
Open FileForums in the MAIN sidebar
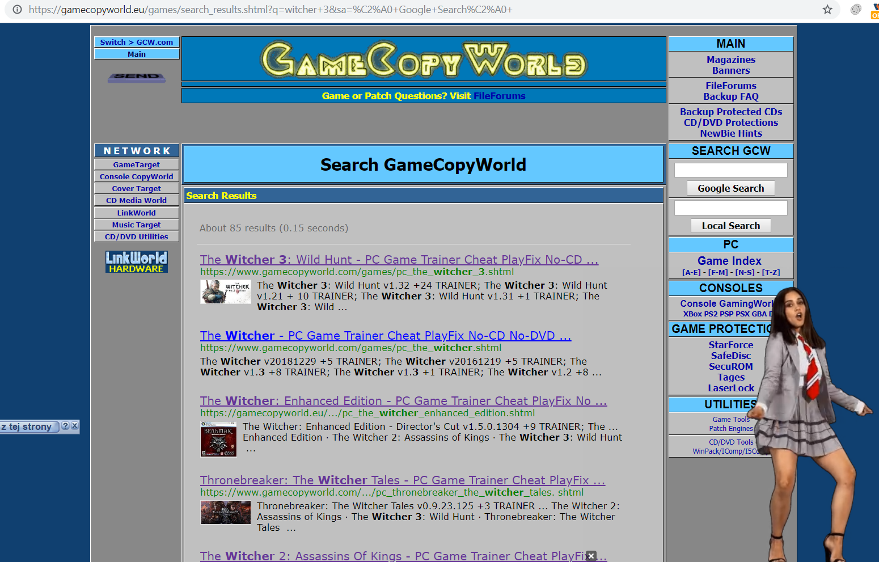(731, 86)
